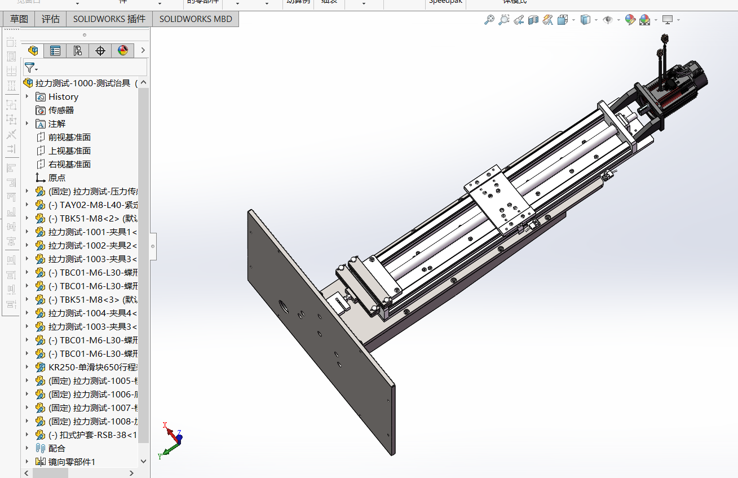This screenshot has width=738, height=478.
Task: Open the Hide/Show Items dropdown arrow
Action: pyautogui.click(x=618, y=20)
